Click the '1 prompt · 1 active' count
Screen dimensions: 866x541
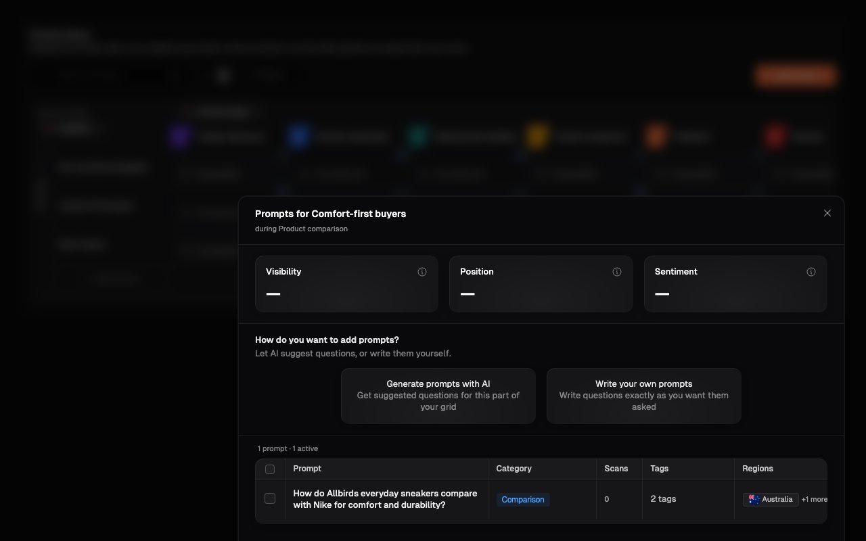288,448
